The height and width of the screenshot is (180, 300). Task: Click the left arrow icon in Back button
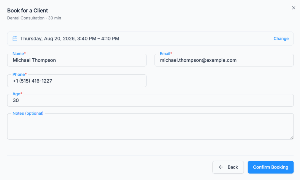(x=221, y=167)
